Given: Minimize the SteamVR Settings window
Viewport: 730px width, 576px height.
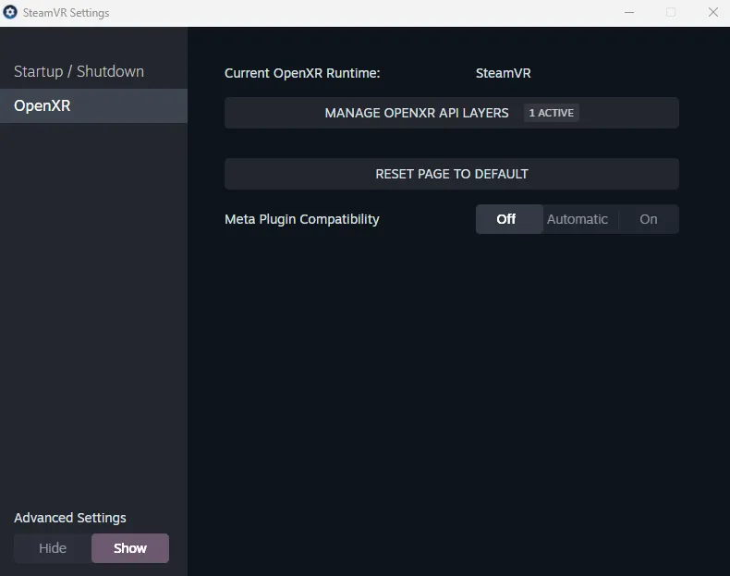Looking at the screenshot, I should pos(628,13).
